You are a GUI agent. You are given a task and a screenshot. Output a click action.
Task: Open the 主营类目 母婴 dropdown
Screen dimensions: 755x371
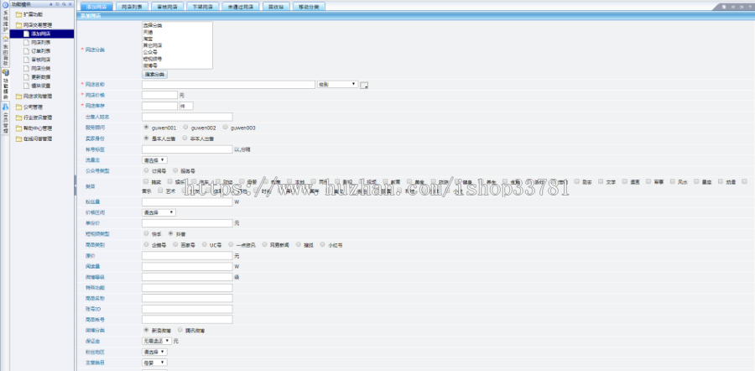(154, 363)
